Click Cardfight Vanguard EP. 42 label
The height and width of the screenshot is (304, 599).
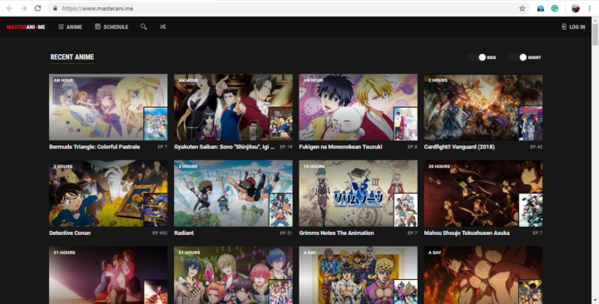(x=536, y=147)
